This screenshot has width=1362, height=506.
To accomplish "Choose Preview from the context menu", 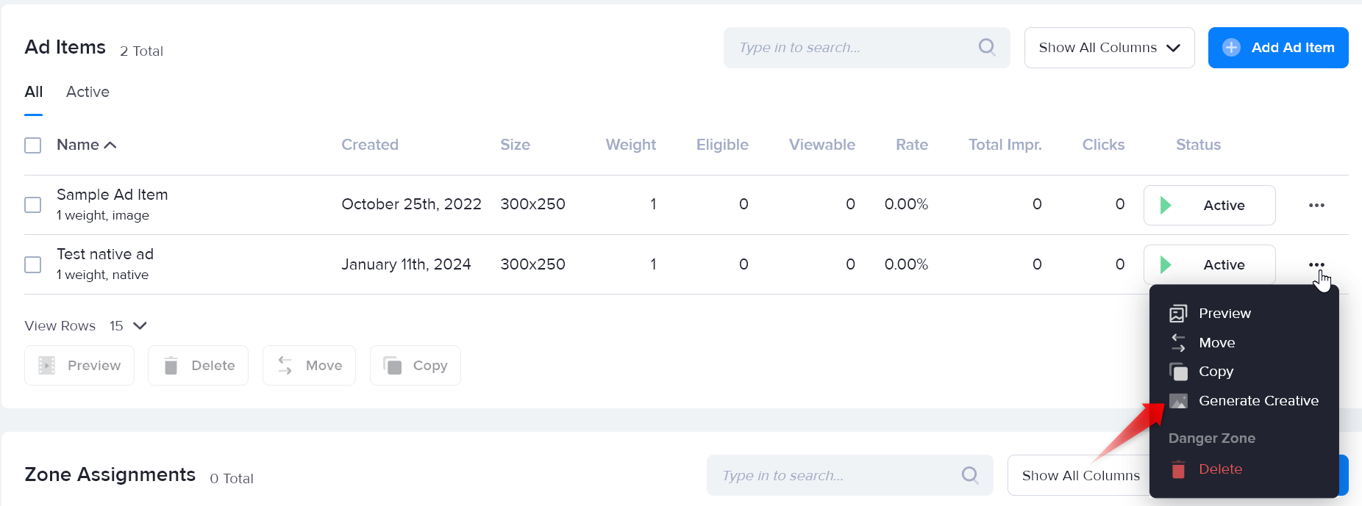I will [1224, 314].
